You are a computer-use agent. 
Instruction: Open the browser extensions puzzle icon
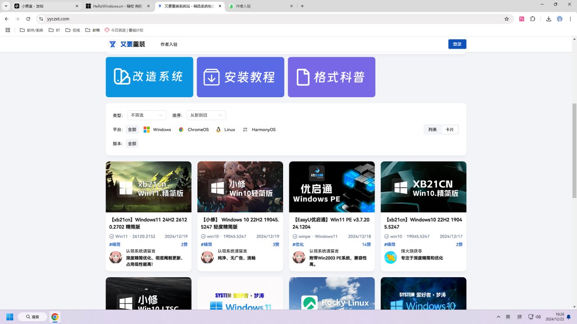(x=533, y=19)
